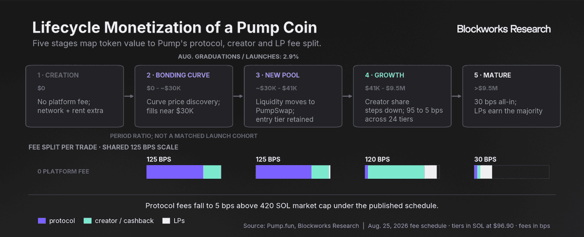The image size is (584, 237).
Task: Click the 120 BPS label above Growth bar
Action: point(378,159)
